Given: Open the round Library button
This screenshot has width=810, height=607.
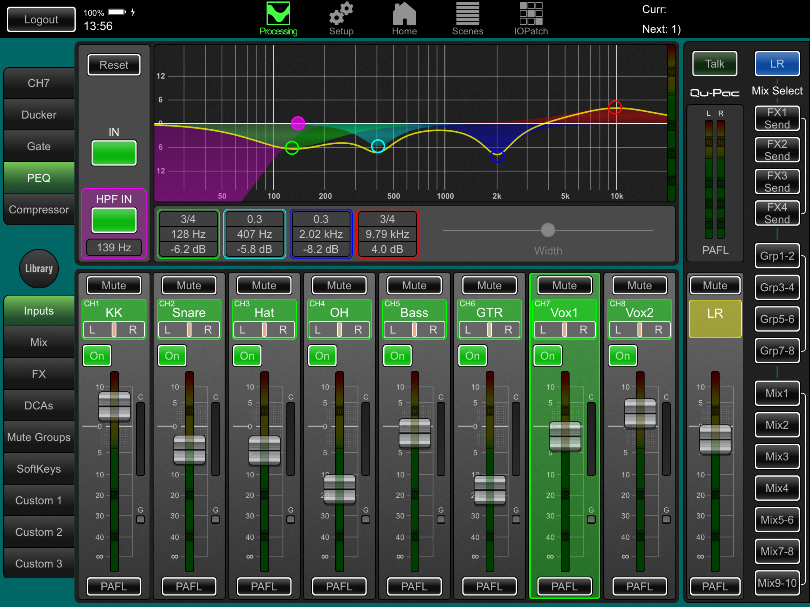Looking at the screenshot, I should [x=39, y=269].
